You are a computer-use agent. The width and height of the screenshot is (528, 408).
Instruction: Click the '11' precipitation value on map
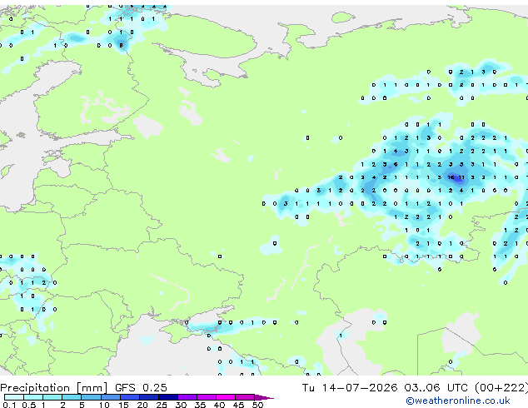click(x=461, y=177)
